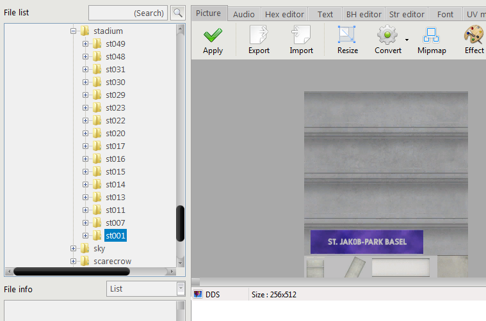The image size is (486, 321).
Task: Select the st013 tree item
Action: pos(115,197)
